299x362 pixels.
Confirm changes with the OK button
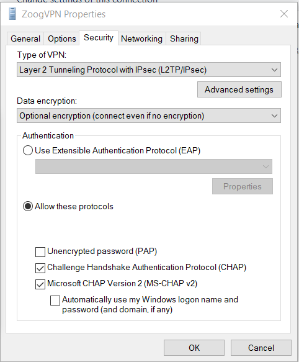[194, 348]
